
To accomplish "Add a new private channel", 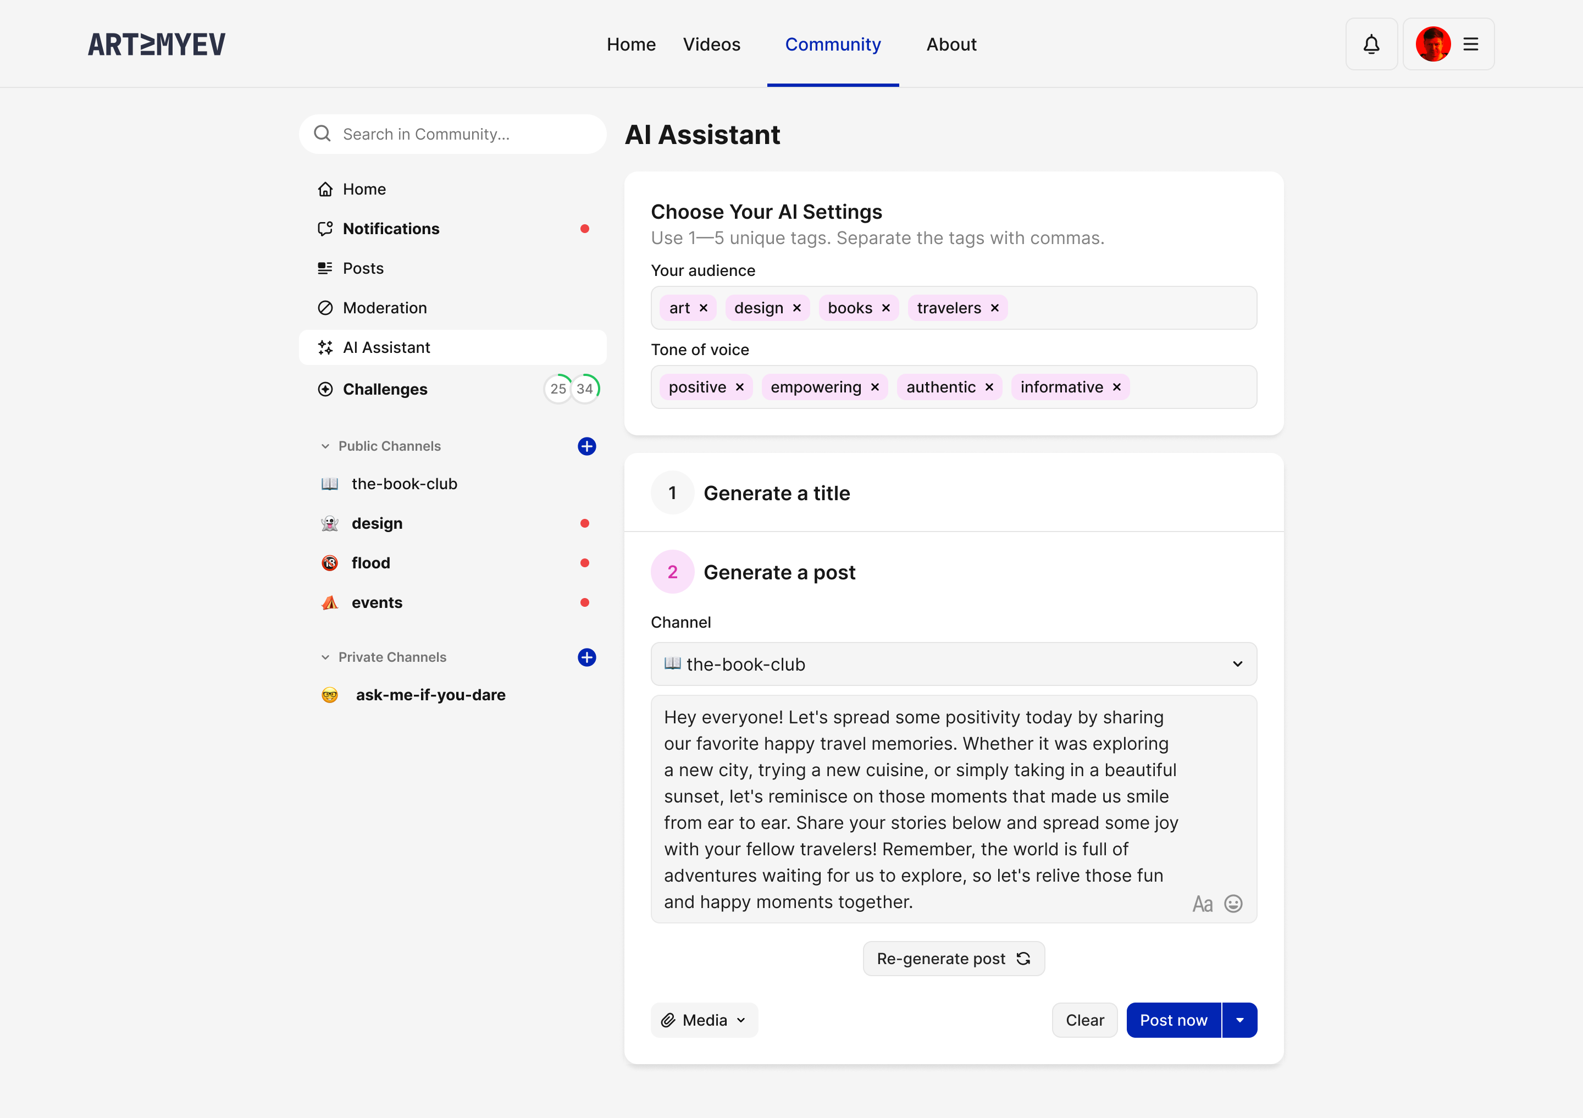I will 586,657.
